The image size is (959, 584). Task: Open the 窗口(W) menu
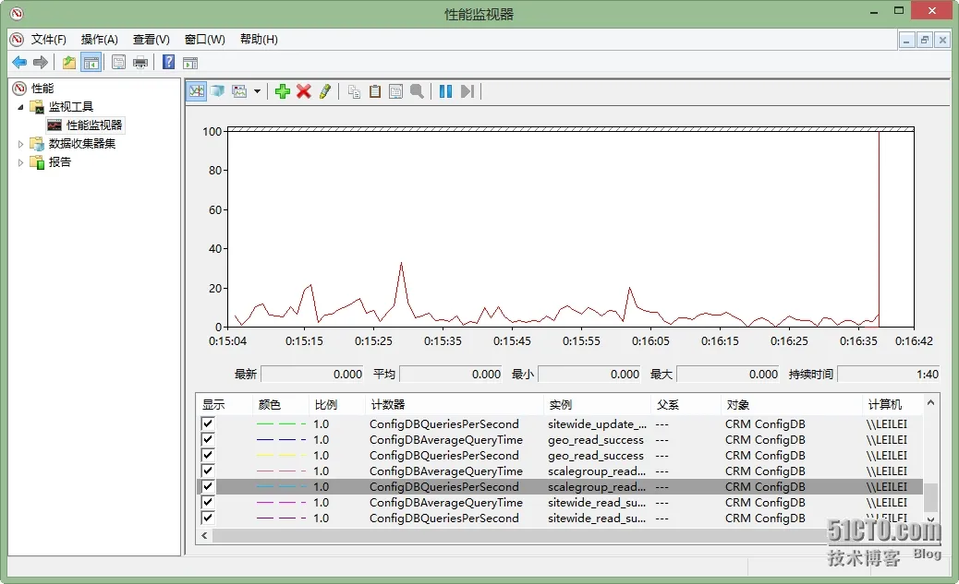coord(205,39)
